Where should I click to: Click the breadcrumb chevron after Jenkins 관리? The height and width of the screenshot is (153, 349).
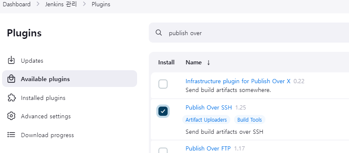(84, 4)
